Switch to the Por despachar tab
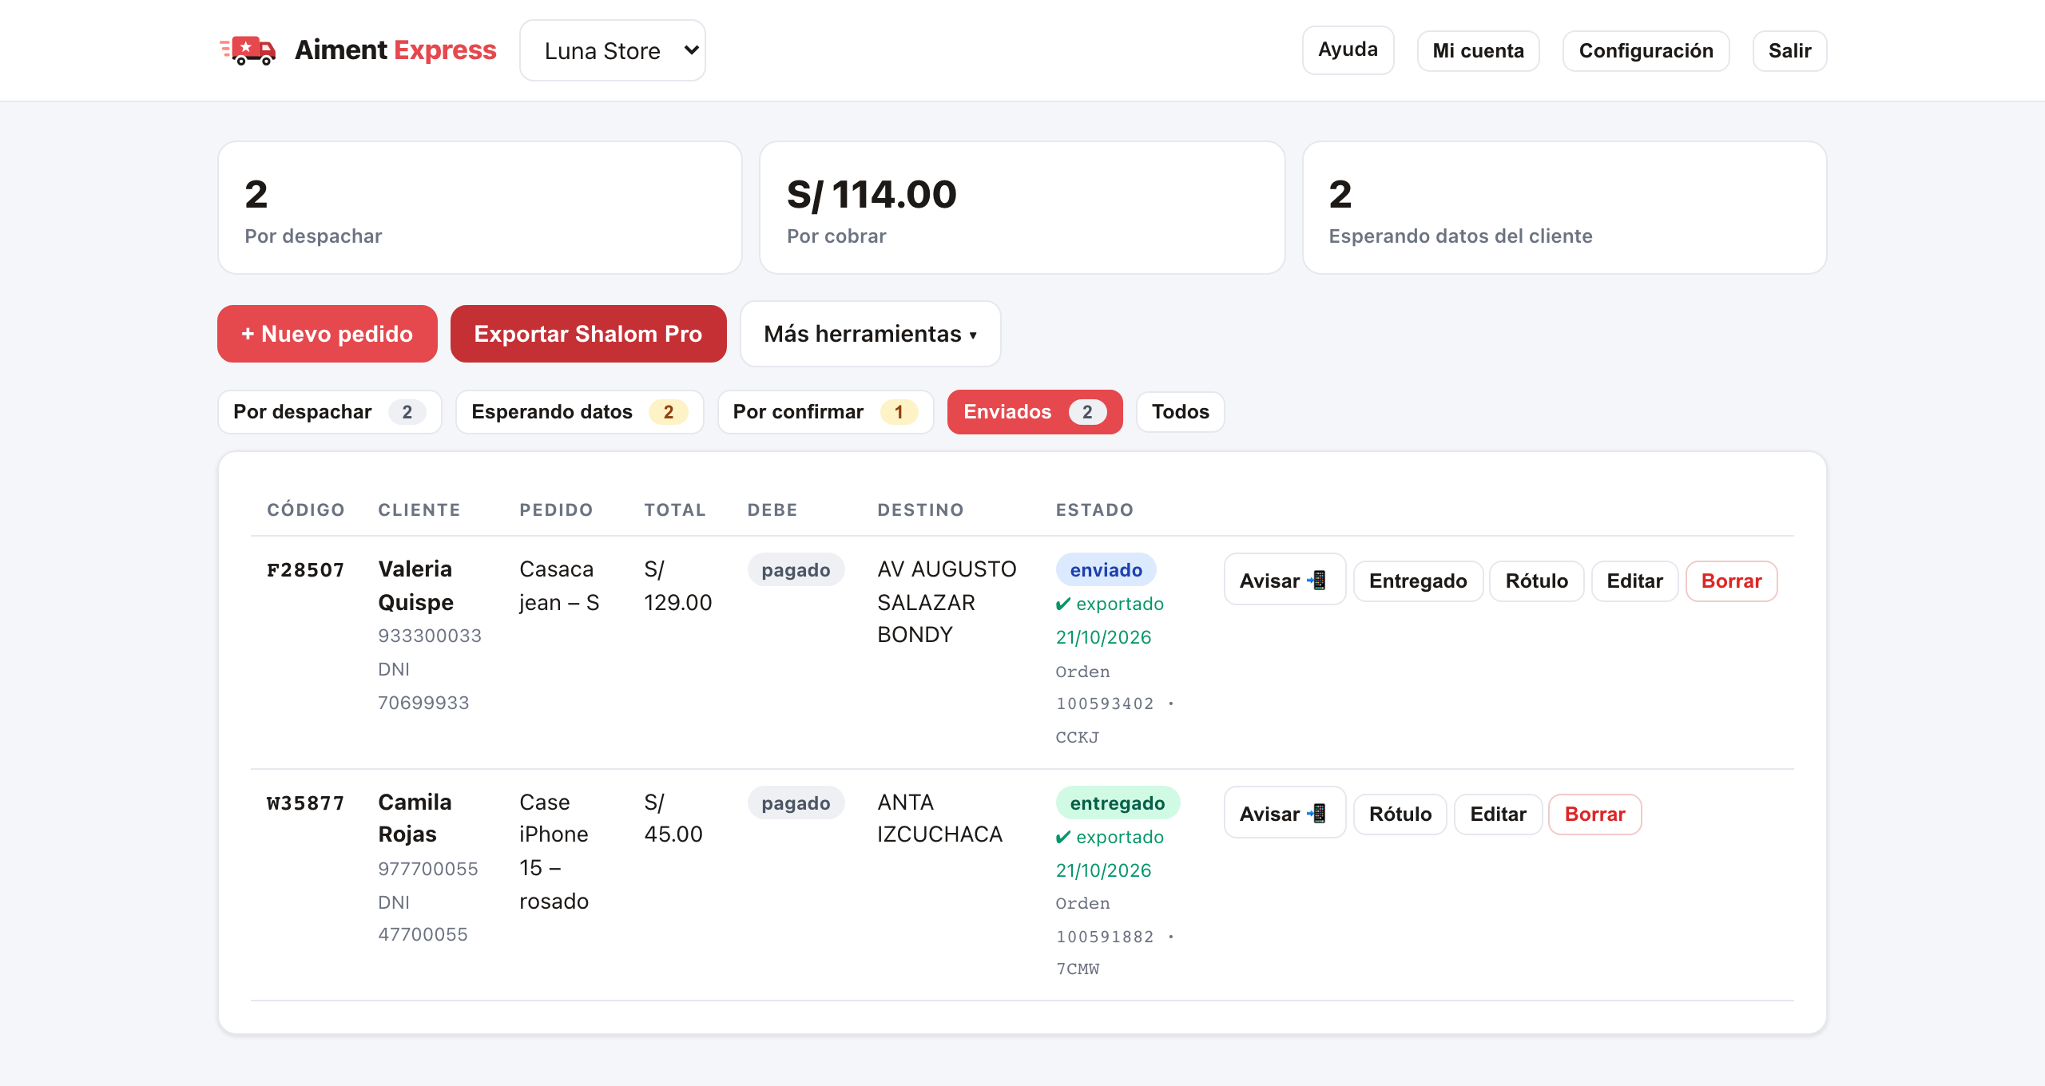2045x1086 pixels. click(329, 412)
